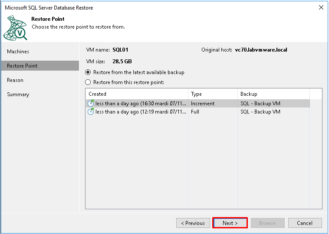Click the Restore Point heading text

[48, 19]
